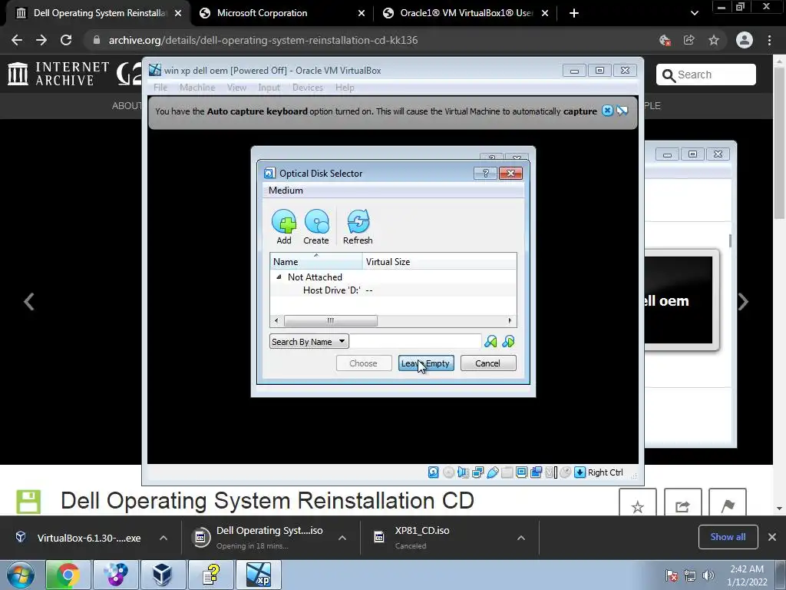Image resolution: width=786 pixels, height=590 pixels.
Task: Click the search name input field
Action: [415, 342]
